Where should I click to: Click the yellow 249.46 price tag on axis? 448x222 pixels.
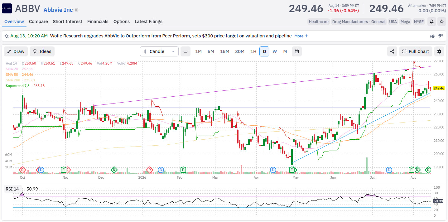coord(439,88)
